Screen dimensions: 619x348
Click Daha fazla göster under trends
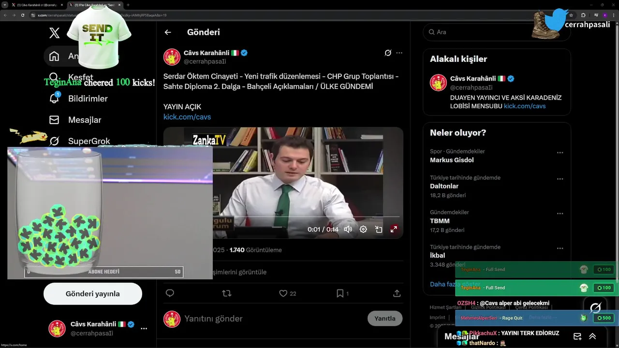(455, 284)
